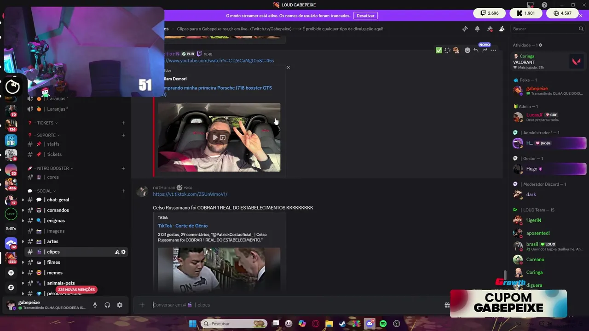Disable streamer mode with Desativar button
Image resolution: width=589 pixels, height=331 pixels.
coord(365,16)
